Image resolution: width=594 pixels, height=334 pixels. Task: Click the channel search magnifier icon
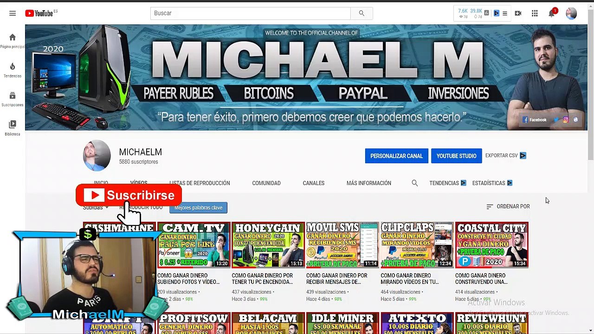(414, 183)
